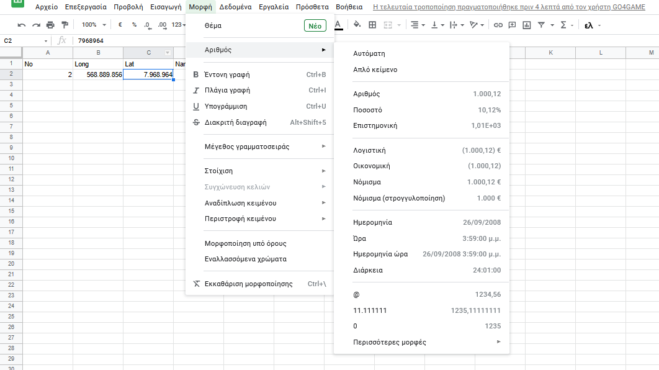Viewport: 659px width, 370px height.
Task: Click the borders icon
Action: pos(372,25)
